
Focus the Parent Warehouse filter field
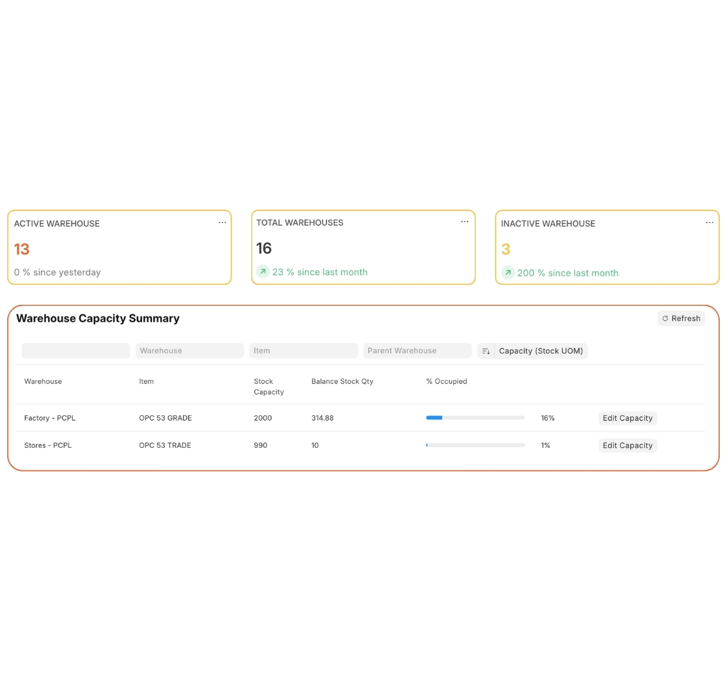(x=417, y=351)
